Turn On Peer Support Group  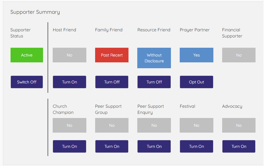(x=112, y=146)
